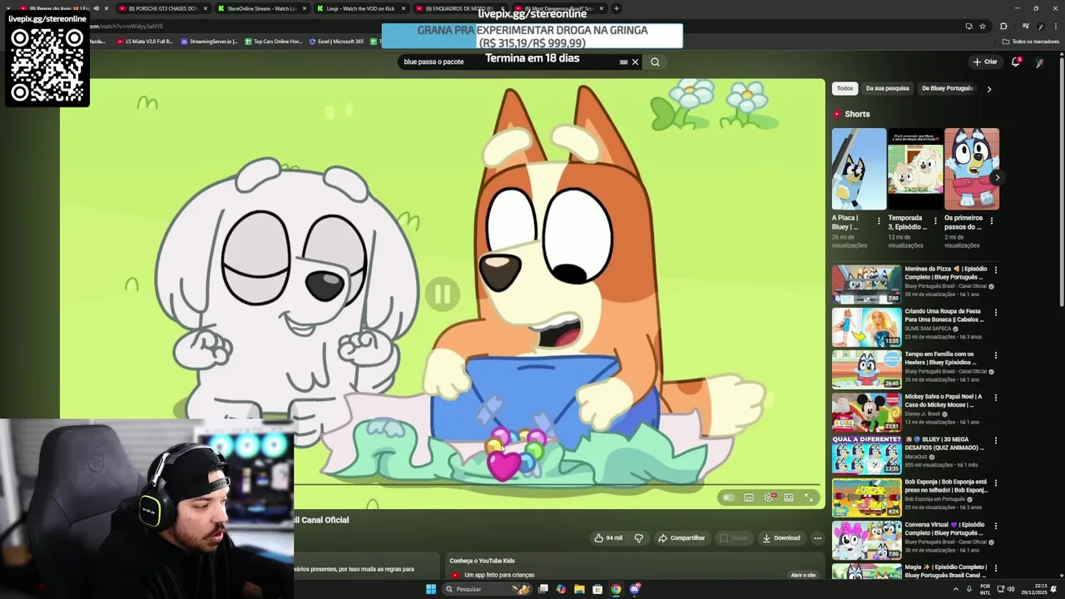Open options menu for 'Os primeiros passos' short

992,221
